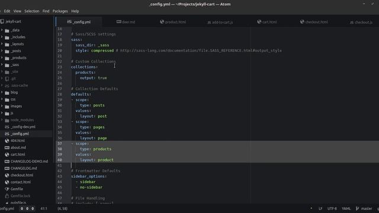Screen dimensions: 379x213
Task: Click the _posts folder icon
Action: click(x=7, y=51)
